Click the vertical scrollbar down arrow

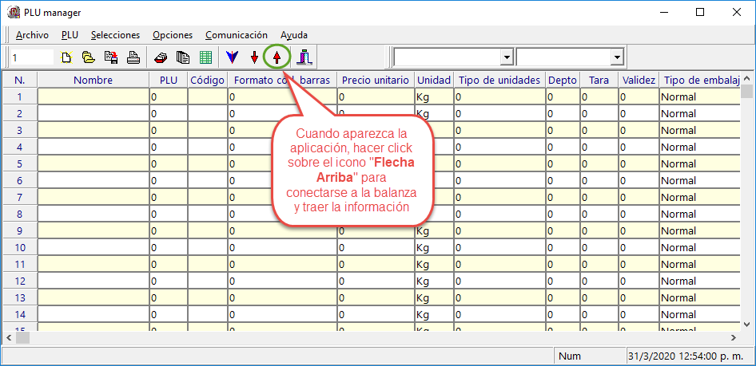748,324
